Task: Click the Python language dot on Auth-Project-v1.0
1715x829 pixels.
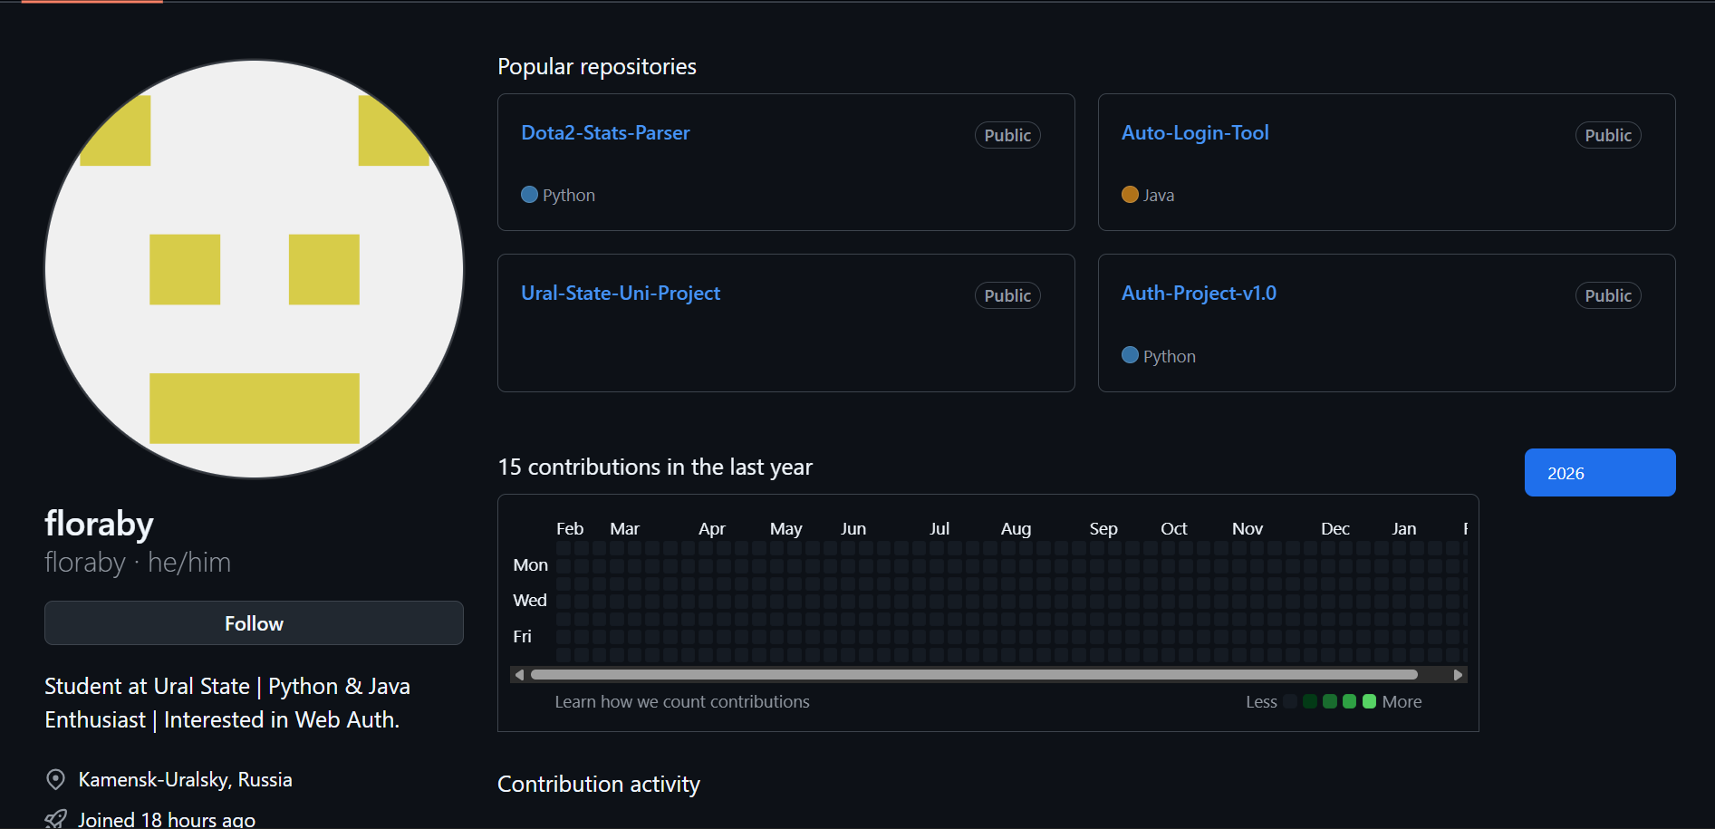Action: [x=1130, y=355]
